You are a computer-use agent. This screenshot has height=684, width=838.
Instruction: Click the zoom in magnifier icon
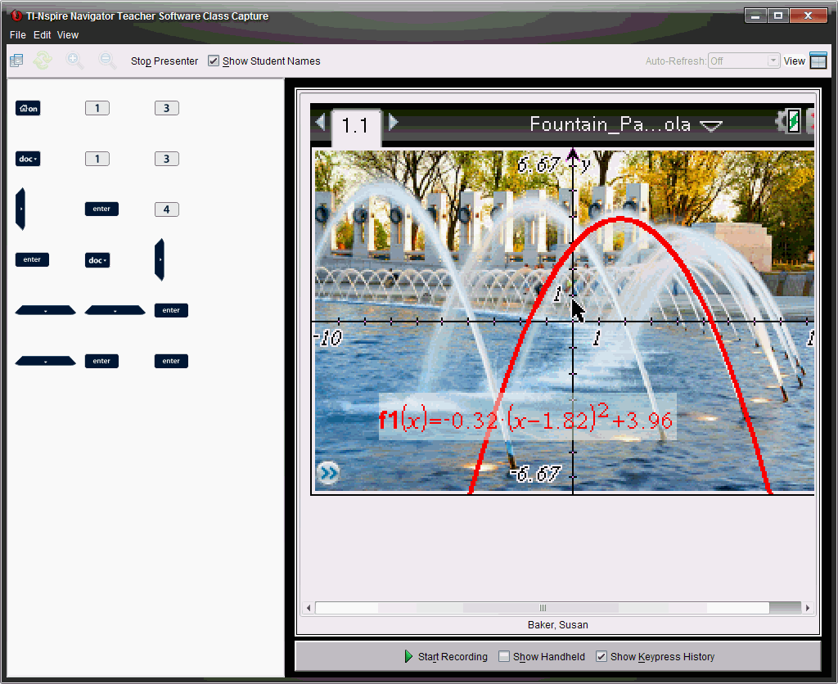click(74, 61)
